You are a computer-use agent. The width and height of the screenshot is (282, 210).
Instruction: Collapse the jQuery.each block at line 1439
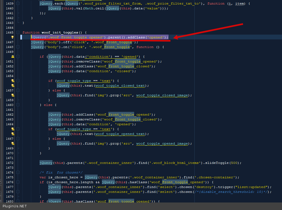[x=18, y=3]
